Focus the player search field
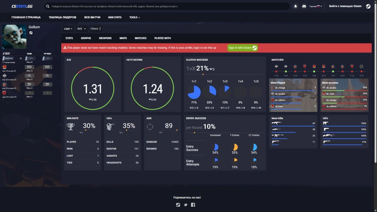Screen dimensions: 377x212 167,6
